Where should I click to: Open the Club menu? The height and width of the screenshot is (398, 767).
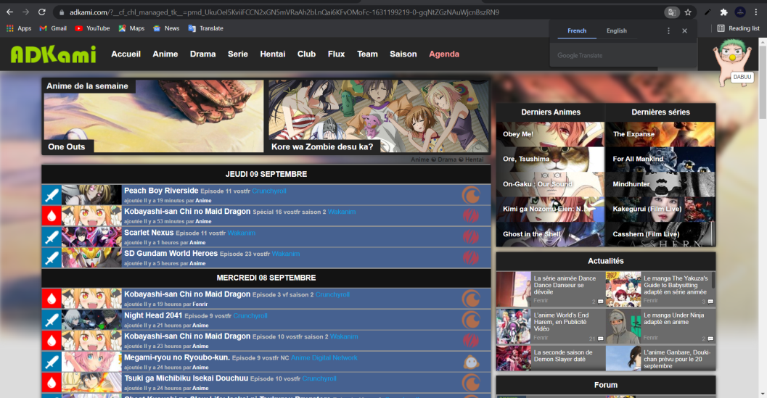306,54
